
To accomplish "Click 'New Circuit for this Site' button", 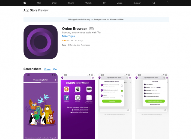I will pyautogui.click(x=155, y=101).
